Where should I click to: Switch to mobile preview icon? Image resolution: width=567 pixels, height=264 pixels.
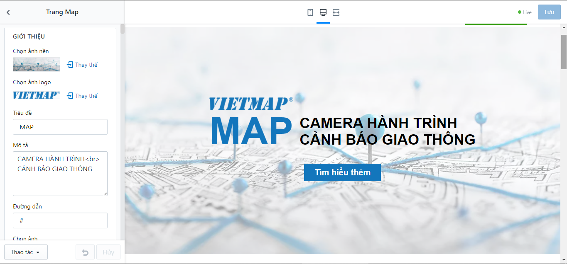(310, 12)
